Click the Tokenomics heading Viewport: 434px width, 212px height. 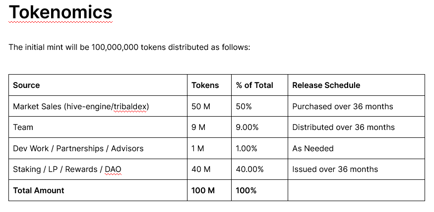[61, 12]
